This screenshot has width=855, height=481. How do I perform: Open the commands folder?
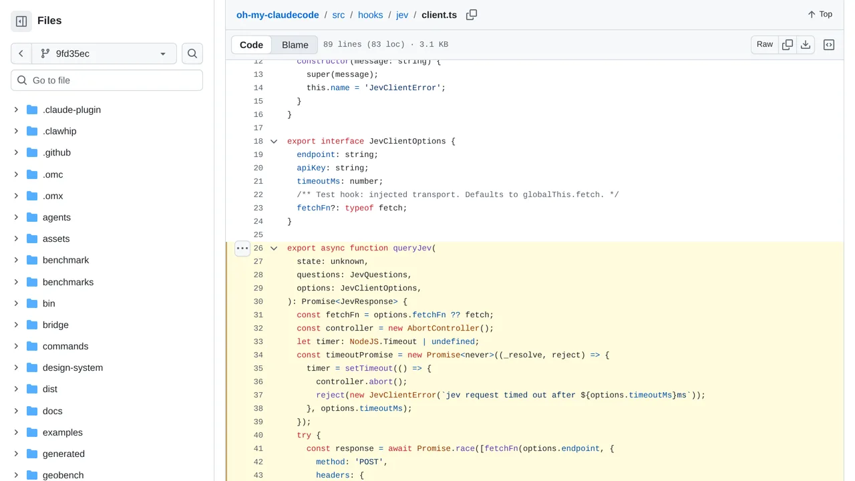pyautogui.click(x=65, y=346)
